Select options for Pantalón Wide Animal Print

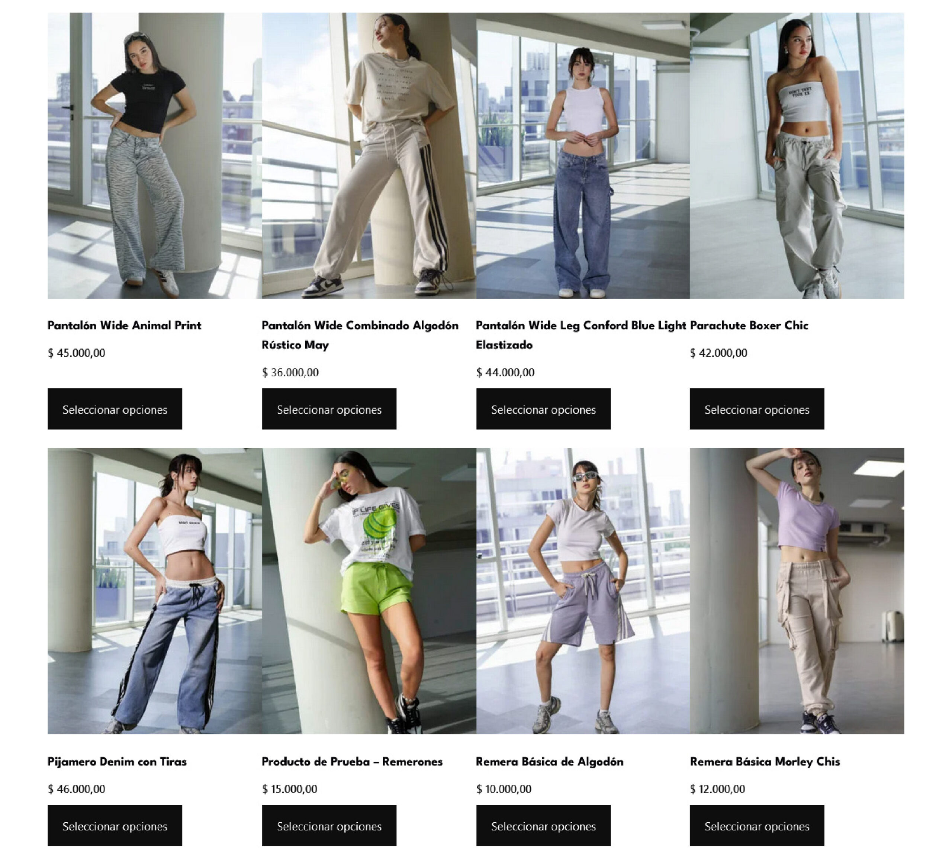[x=115, y=409]
